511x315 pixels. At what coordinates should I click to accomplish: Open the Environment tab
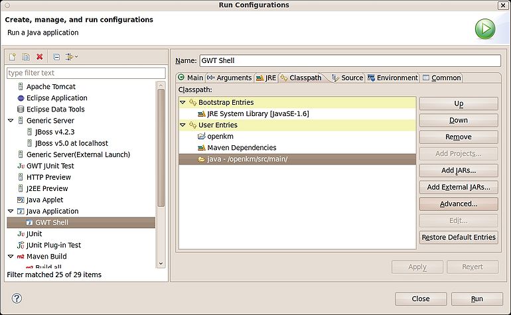click(392, 78)
